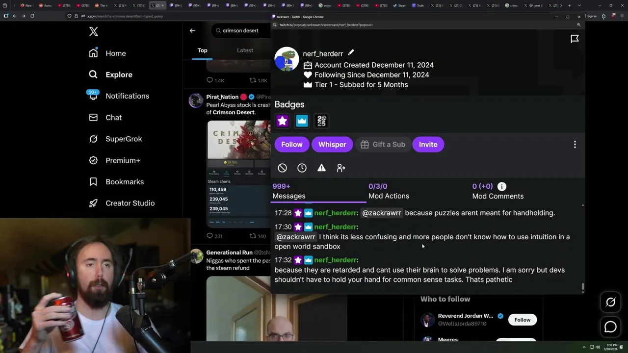Click the Chat envelope icon
This screenshot has height=353, width=628.
click(93, 118)
